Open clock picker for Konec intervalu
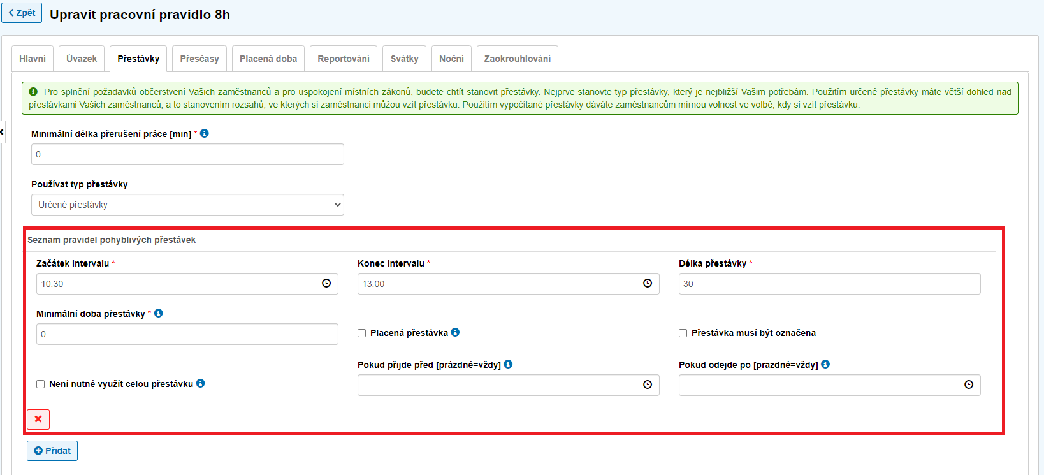 (648, 284)
